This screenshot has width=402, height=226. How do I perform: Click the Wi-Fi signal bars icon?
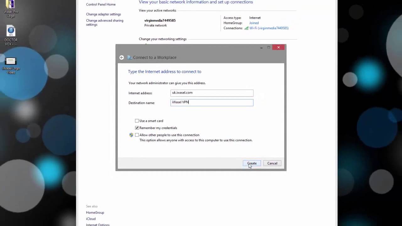click(246, 28)
